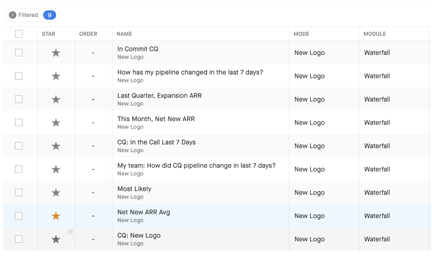Select all rows with header checkbox
This screenshot has width=432, height=258.
point(19,34)
